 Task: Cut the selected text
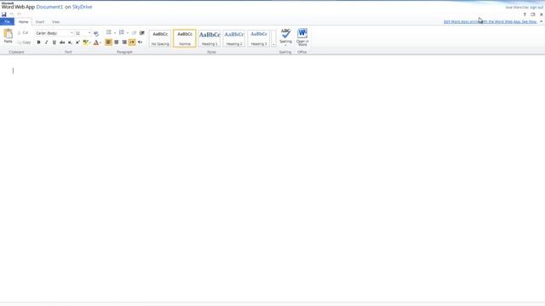pos(23,32)
